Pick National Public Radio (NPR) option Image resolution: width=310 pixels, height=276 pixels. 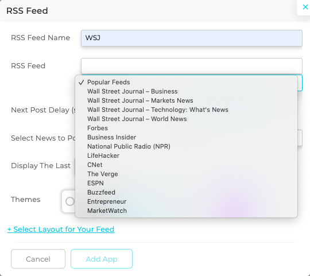(186, 146)
